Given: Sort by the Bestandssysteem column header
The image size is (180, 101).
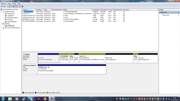Looking at the screenshot, I should (x=57, y=9).
